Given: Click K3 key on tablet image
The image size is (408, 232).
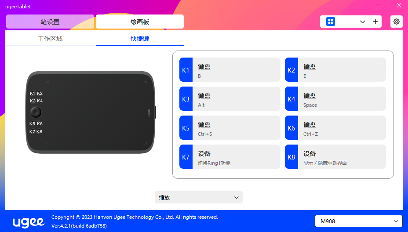Looking at the screenshot, I should click(33, 101).
